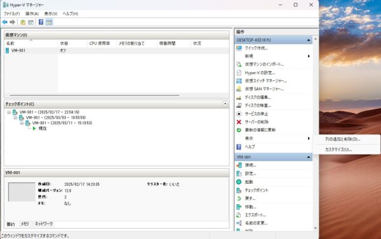381x239 pixels.
Task: Sort by the 状態 column header
Action: tap(72, 44)
